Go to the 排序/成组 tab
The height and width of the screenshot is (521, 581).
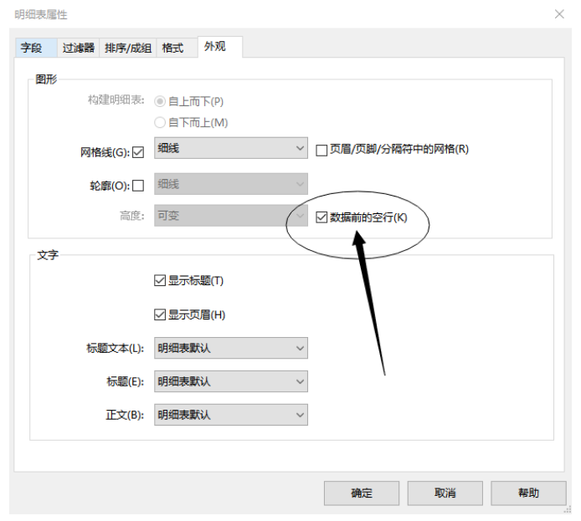click(x=128, y=48)
